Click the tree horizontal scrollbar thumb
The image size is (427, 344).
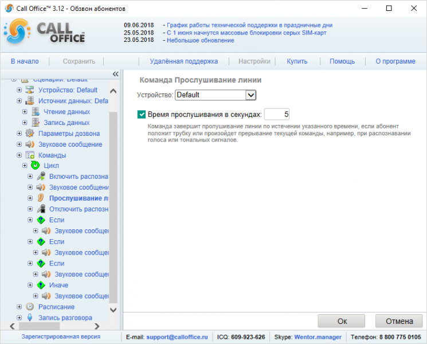(39, 326)
